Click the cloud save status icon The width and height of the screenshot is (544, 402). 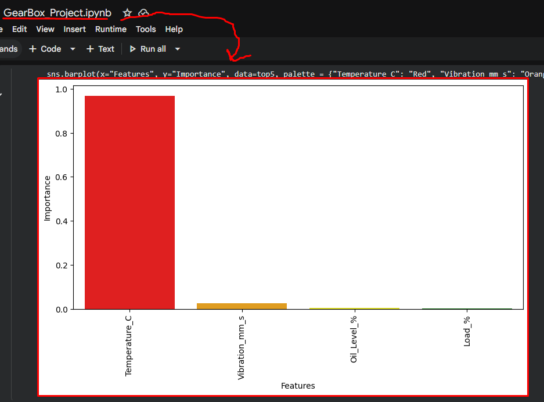(143, 13)
